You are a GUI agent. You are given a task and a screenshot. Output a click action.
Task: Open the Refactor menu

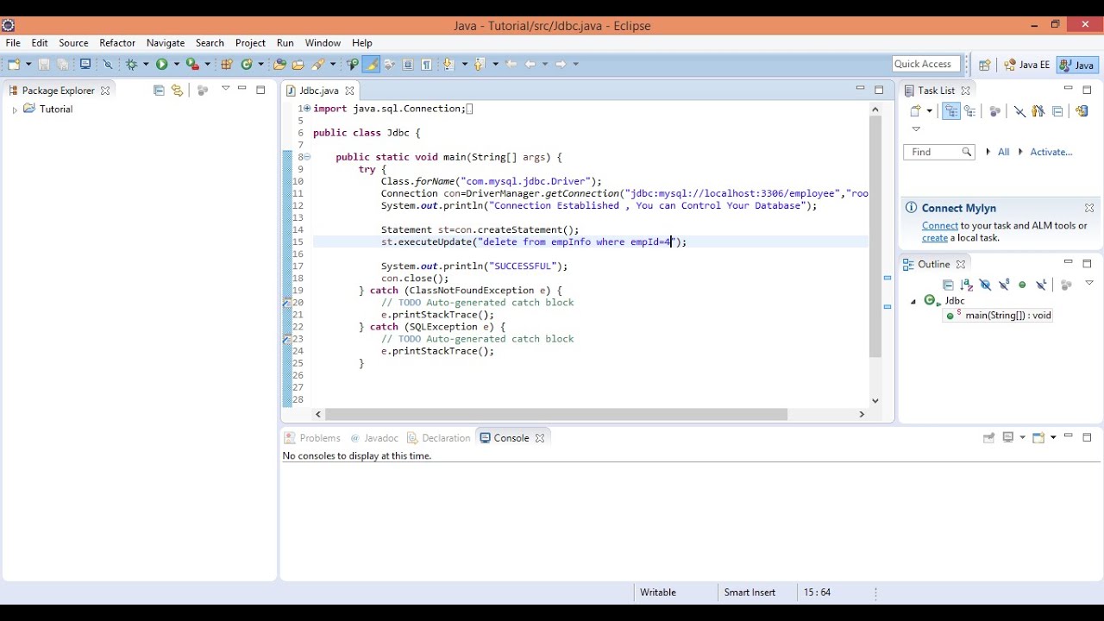coord(117,42)
